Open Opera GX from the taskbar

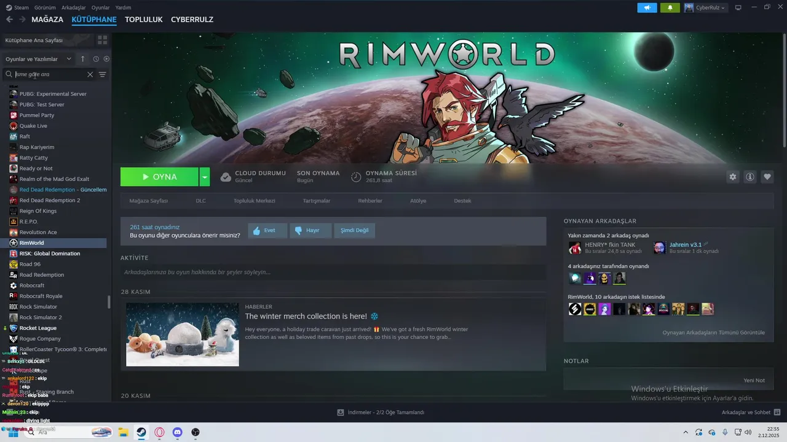[160, 432]
